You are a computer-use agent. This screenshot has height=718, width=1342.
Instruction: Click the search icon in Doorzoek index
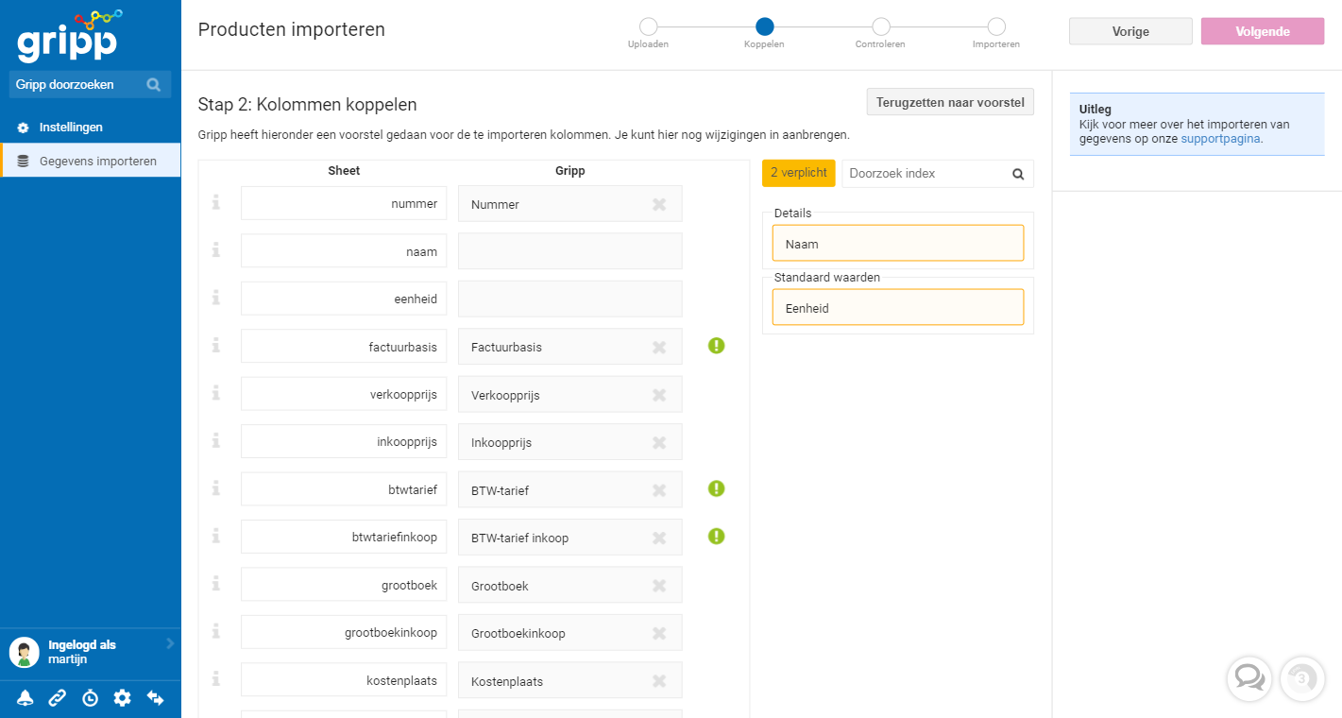coord(1018,174)
